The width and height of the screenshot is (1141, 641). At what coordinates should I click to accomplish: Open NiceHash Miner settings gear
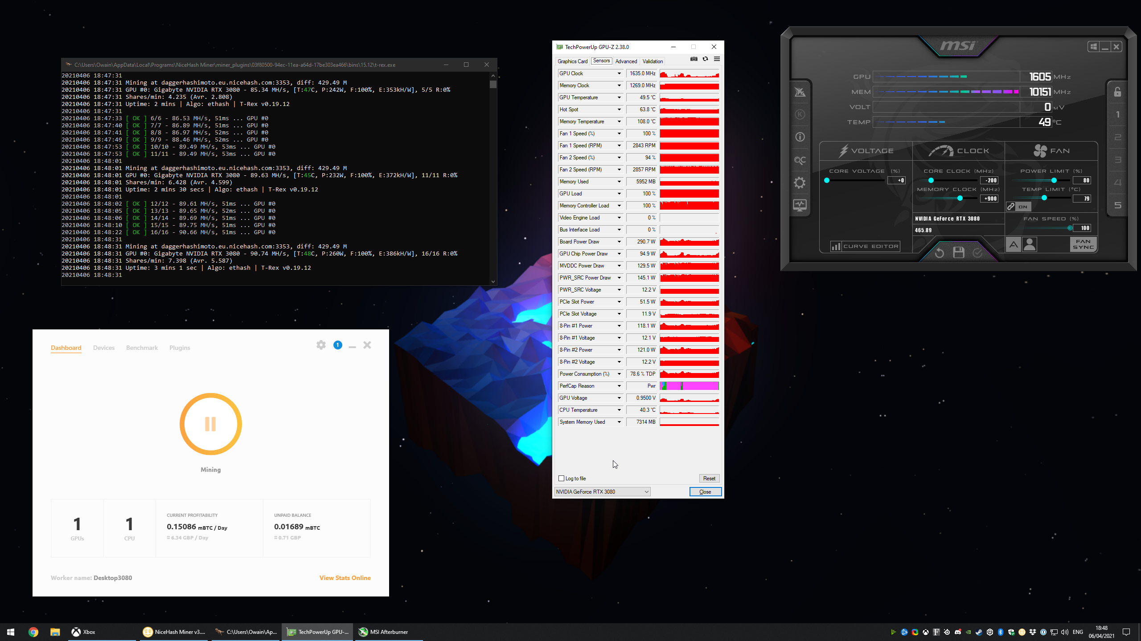pyautogui.click(x=321, y=345)
